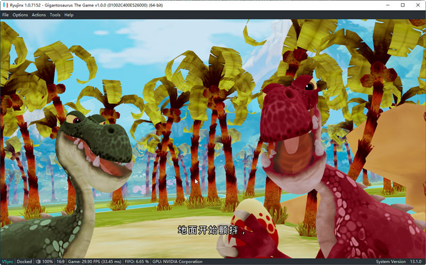This screenshot has width=426, height=265.
Task: Open the Tools menu
Action: (55, 15)
